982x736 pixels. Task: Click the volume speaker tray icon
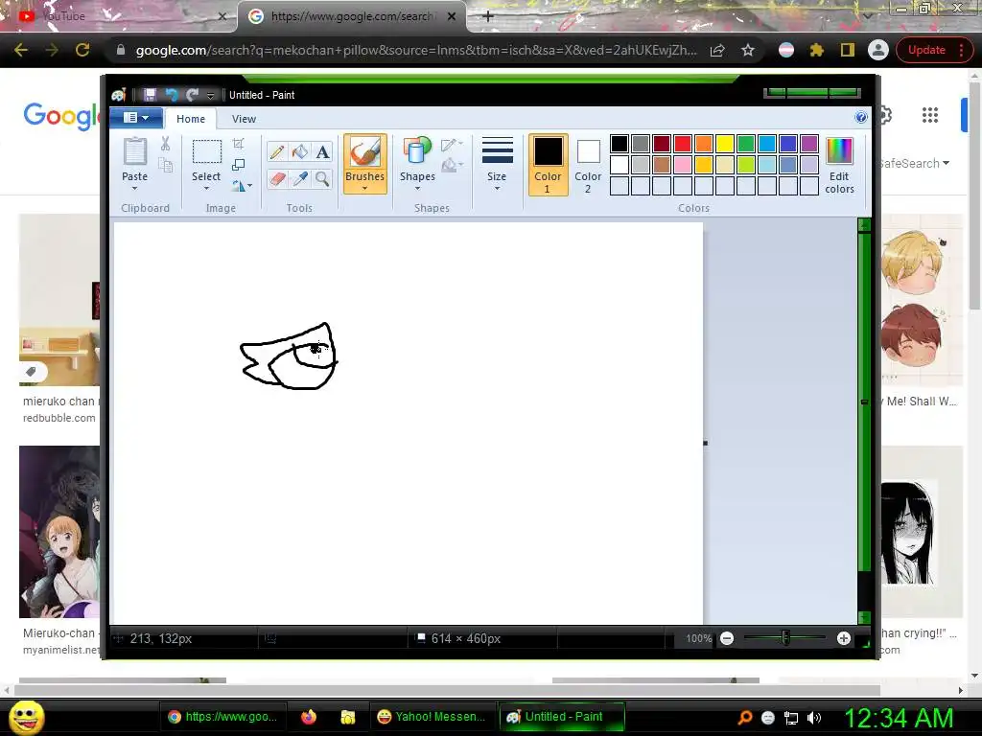813,718
